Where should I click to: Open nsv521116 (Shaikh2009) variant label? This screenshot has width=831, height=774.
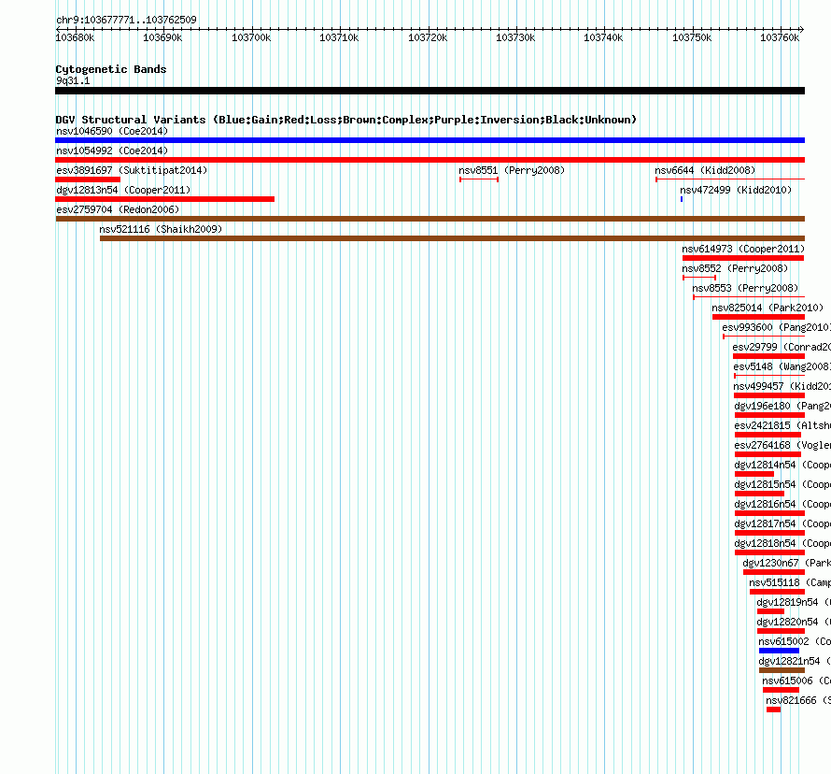[161, 229]
